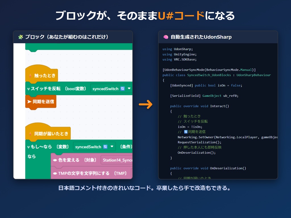Viewport: 291px width, 218px height.
Task: Click the public override void OnDeserialization() line
Action: (x=208, y=168)
